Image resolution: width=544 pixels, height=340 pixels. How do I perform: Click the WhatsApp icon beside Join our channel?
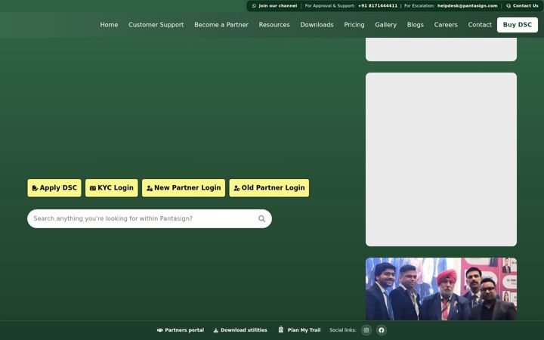255,6
